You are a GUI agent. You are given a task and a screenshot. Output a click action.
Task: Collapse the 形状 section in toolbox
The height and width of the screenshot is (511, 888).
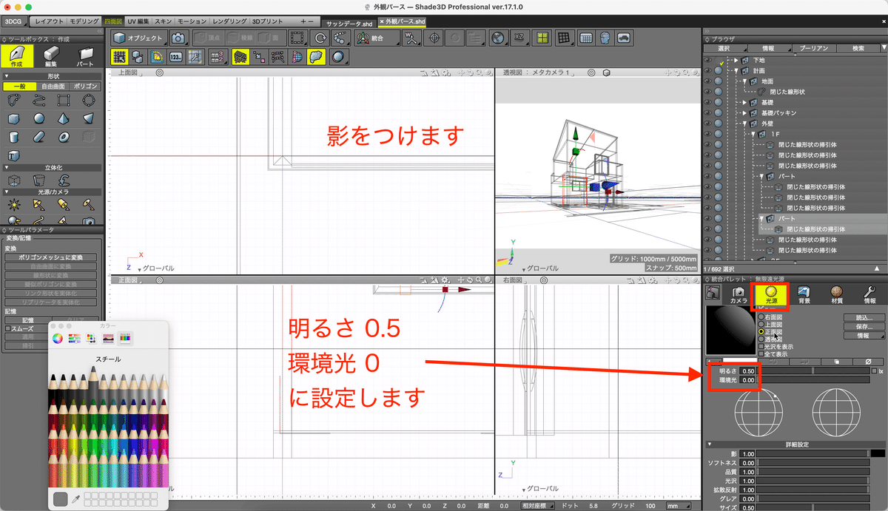(x=6, y=75)
